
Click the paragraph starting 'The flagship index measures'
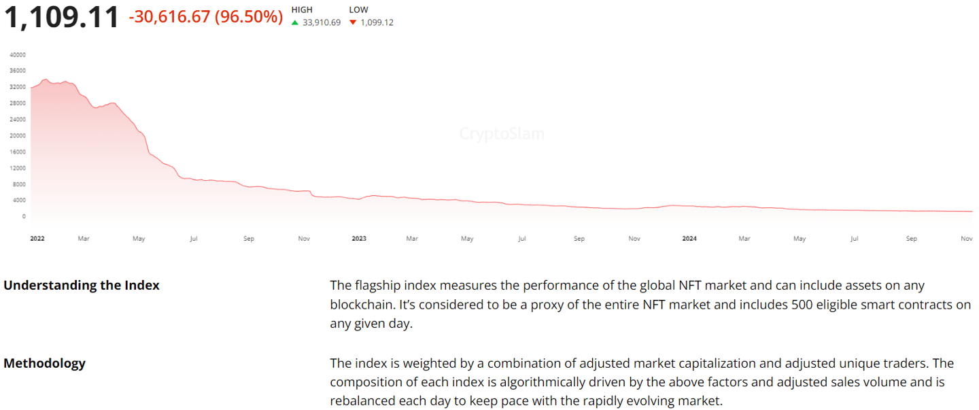coord(650,305)
